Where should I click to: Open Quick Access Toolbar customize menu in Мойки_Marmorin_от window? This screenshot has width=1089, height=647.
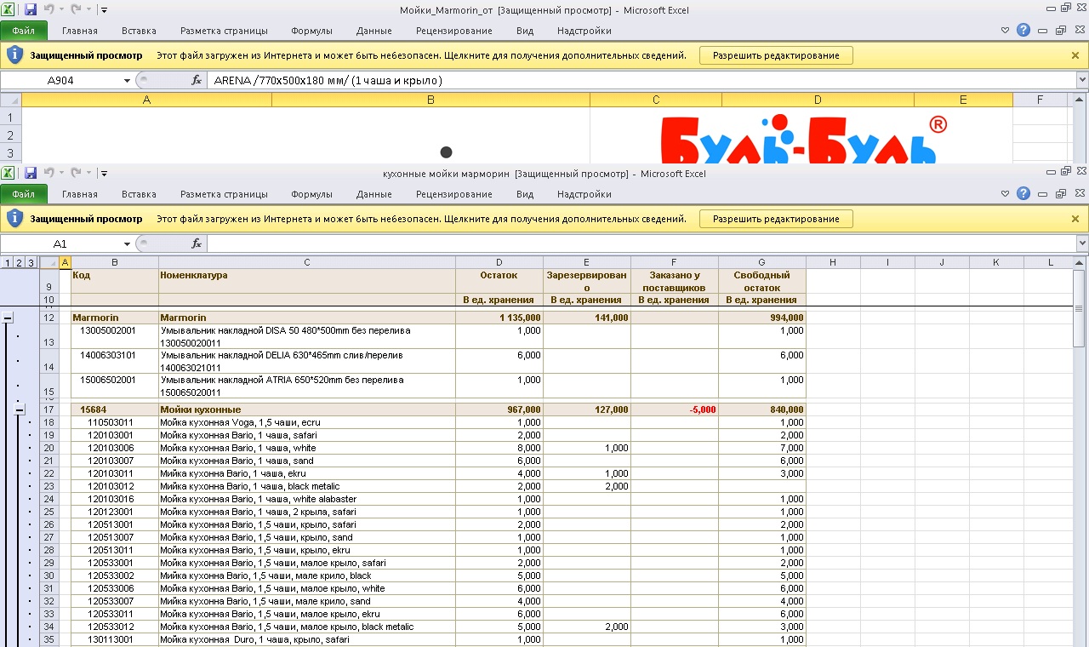pyautogui.click(x=103, y=9)
